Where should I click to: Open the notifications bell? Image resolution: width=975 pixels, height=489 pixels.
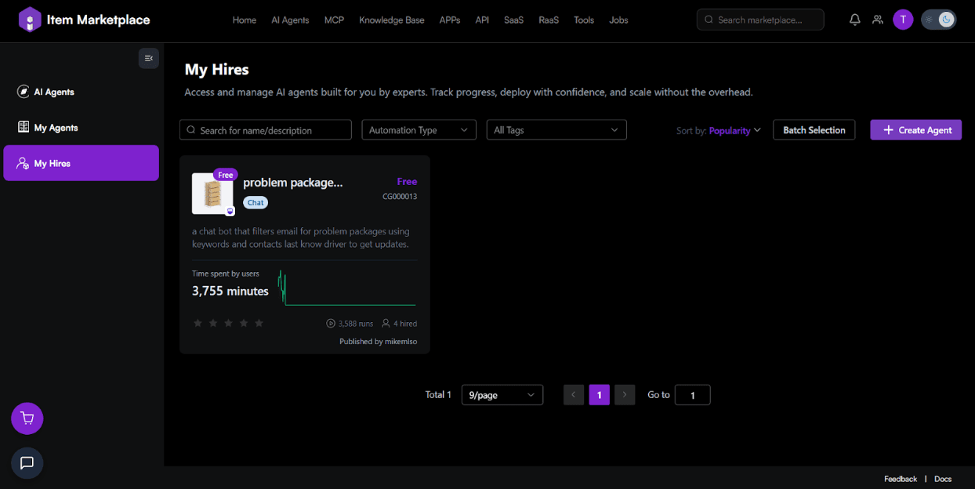coord(854,20)
